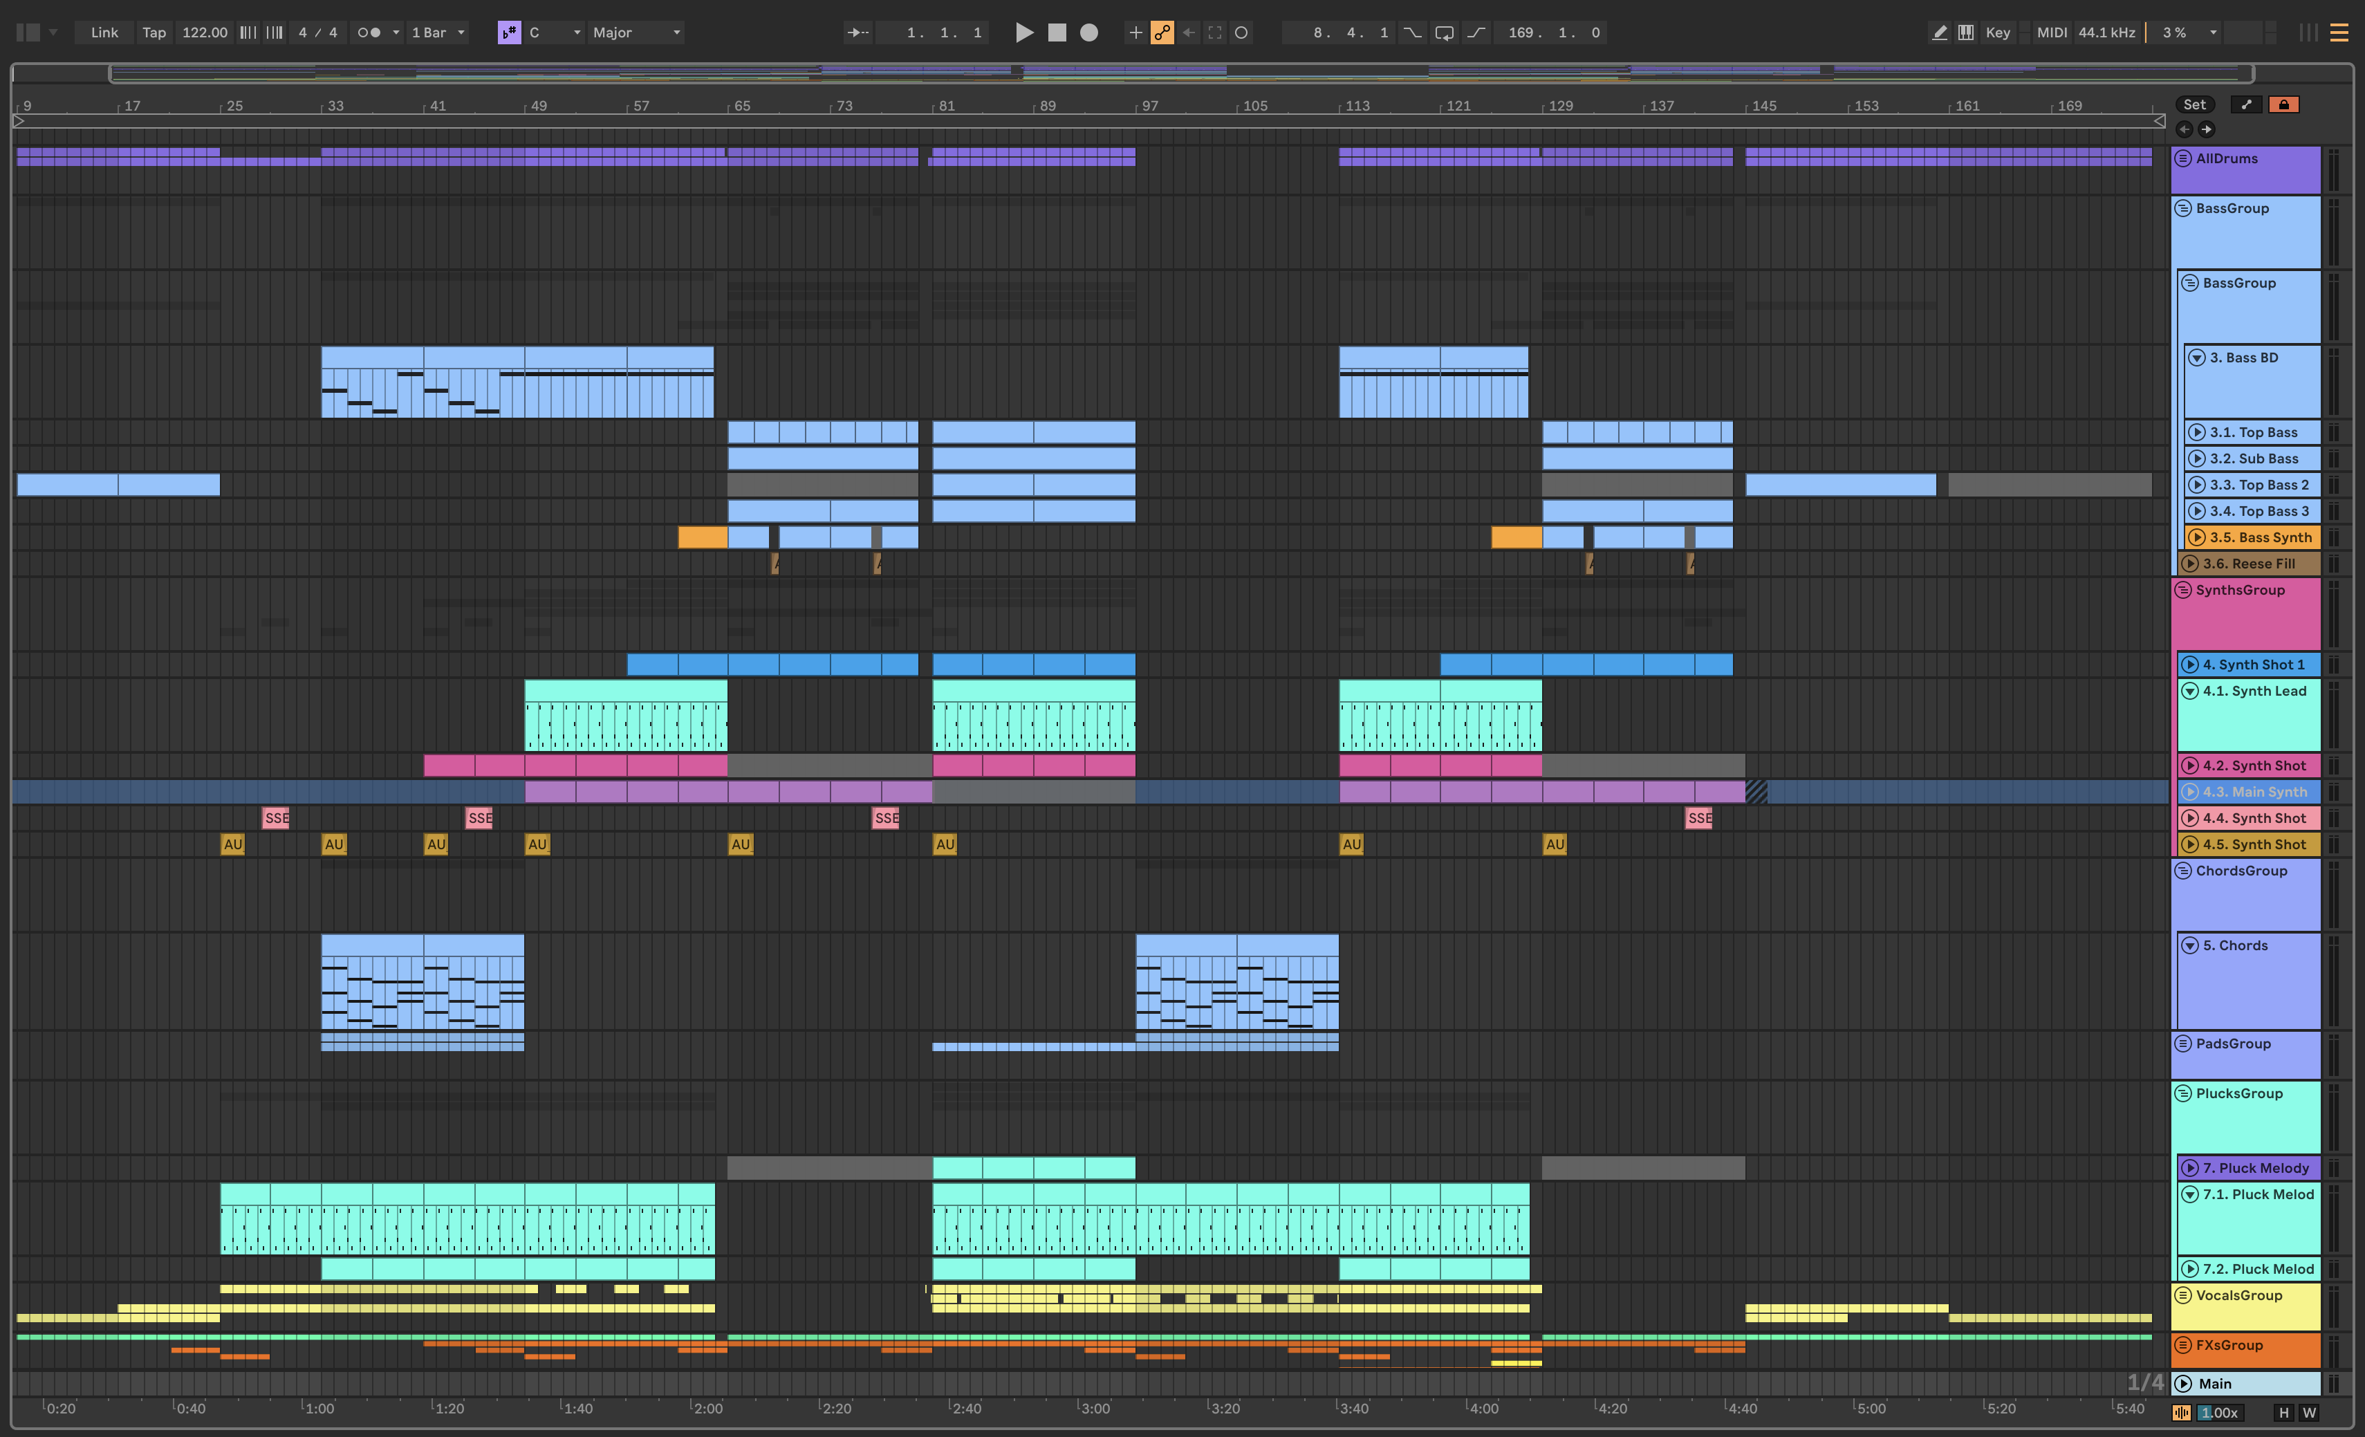Viewport: 2365px width, 1437px height.
Task: Click the Phase Nudge Down icon
Action: coord(248,33)
